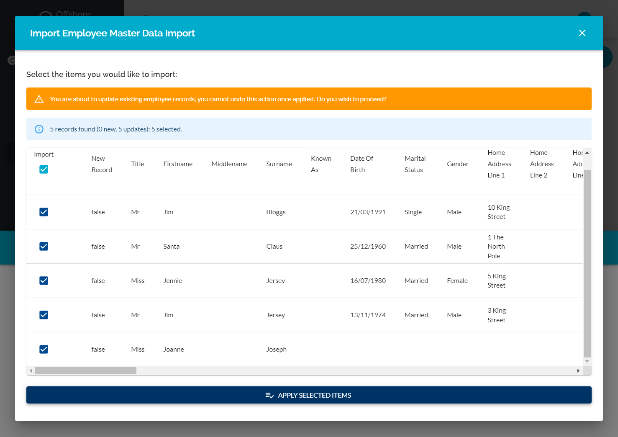Click the New Record column header
618x437 pixels.
tap(102, 164)
